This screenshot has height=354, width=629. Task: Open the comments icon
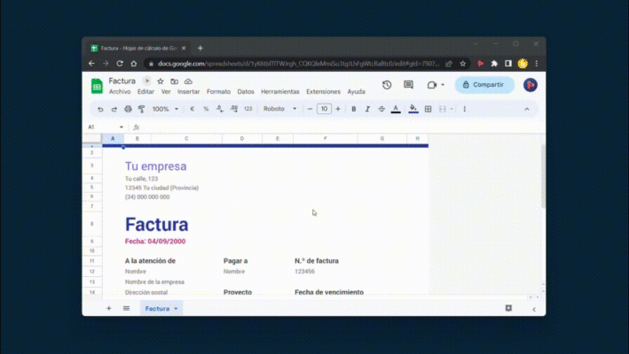tap(408, 85)
